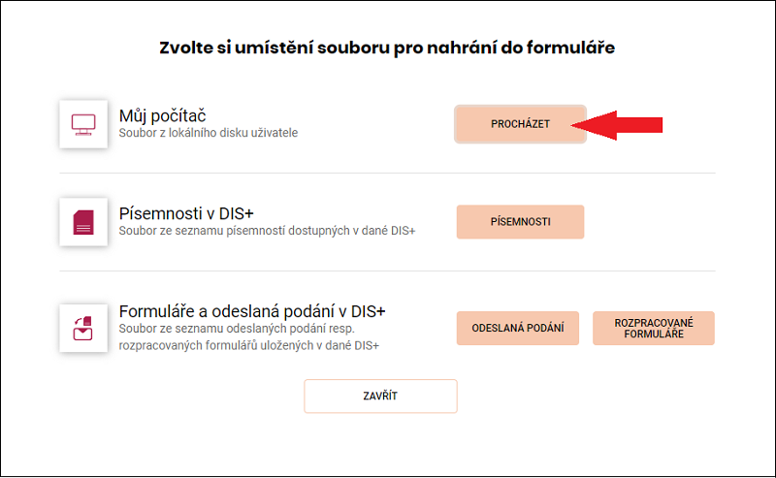Open the PÍSEMNOSTI list button
The image size is (776, 478).
pos(520,222)
